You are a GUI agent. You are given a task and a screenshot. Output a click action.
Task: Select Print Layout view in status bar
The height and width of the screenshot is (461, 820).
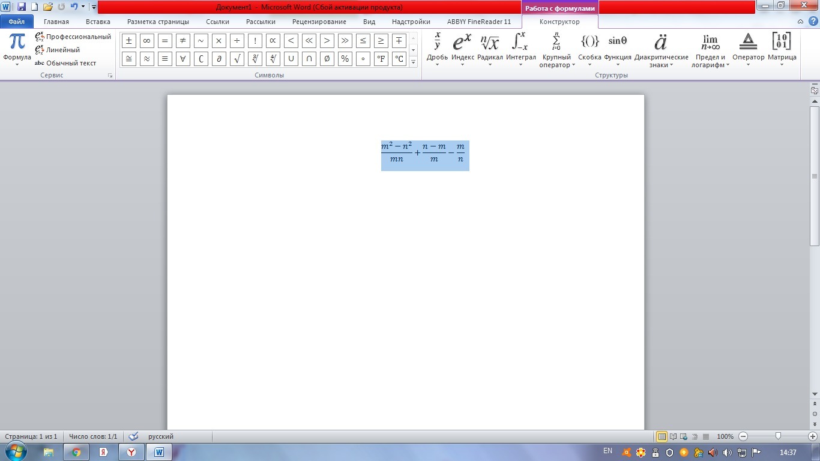[662, 436]
